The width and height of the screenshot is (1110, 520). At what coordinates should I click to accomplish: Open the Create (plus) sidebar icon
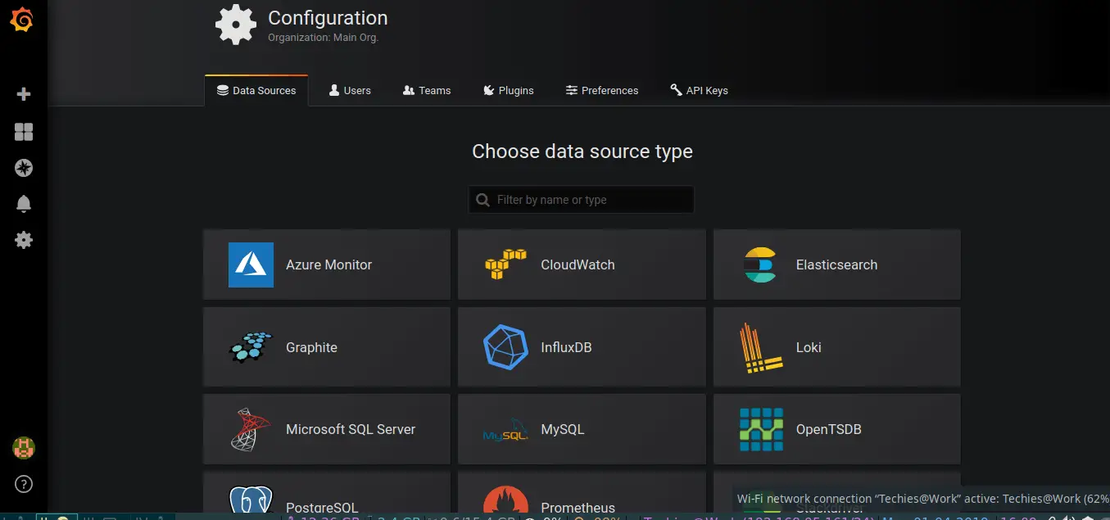22,94
